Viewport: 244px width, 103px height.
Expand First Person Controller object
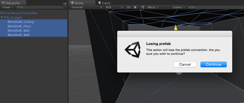tap(2, 13)
